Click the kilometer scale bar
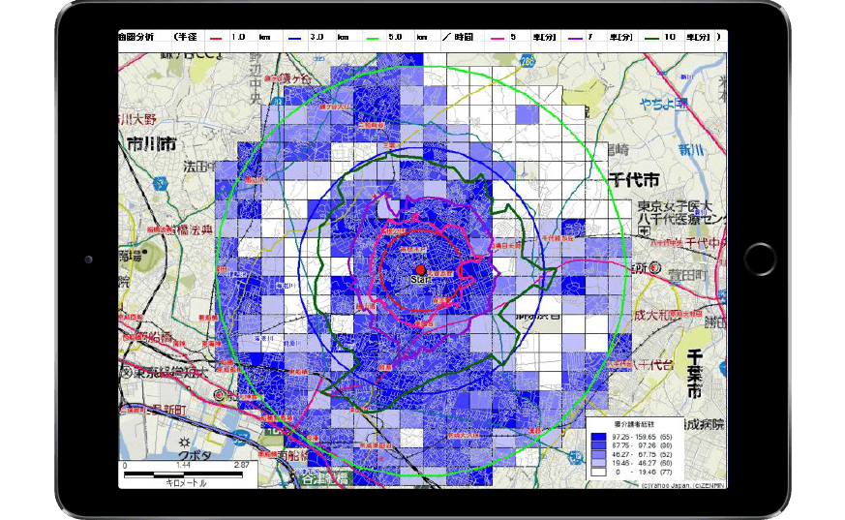 coord(183,474)
